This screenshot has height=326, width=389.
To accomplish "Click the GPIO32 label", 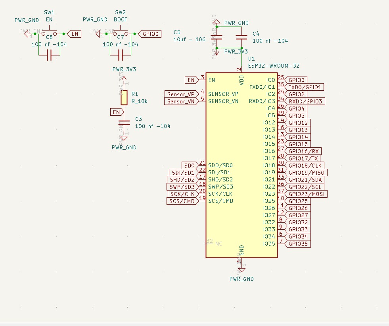I will tap(297, 222).
